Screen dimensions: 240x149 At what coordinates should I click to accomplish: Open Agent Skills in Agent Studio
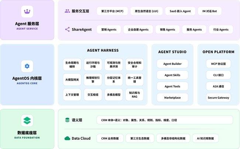[172, 75]
